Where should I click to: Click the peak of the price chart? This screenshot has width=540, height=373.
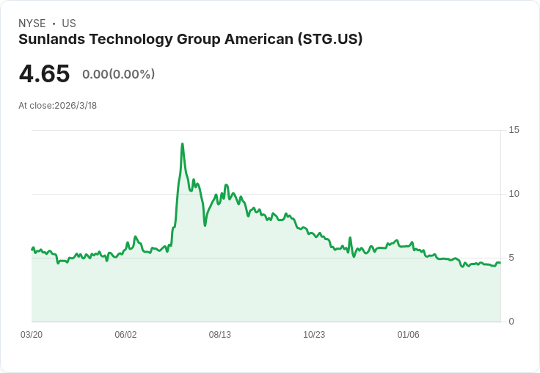pos(182,144)
